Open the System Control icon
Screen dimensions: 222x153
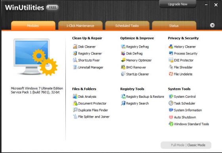point(171,96)
